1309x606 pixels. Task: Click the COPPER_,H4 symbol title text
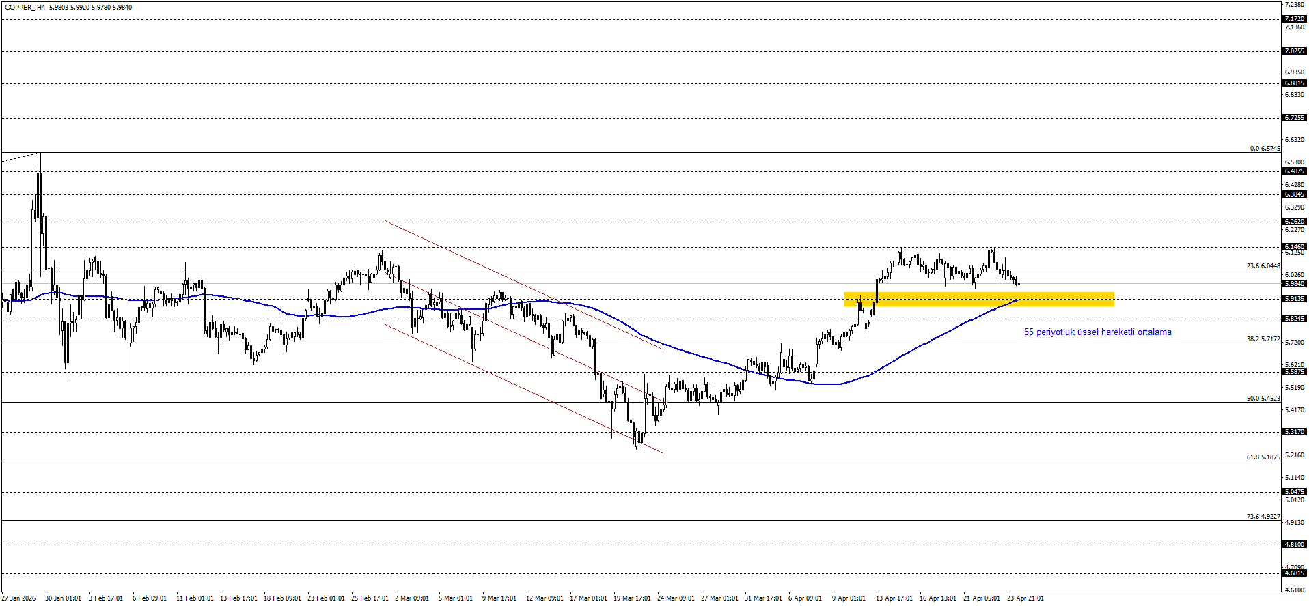[25, 8]
